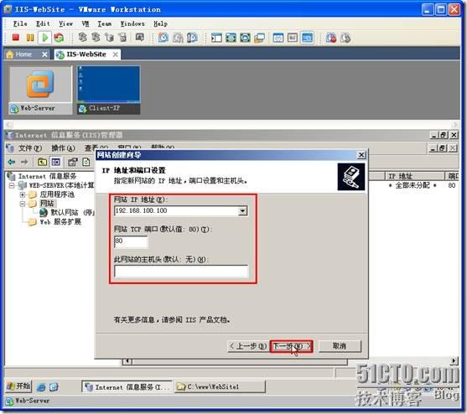Click the Internet 信息服务 taskbar button
The image size is (467, 414).
pyautogui.click(x=127, y=387)
